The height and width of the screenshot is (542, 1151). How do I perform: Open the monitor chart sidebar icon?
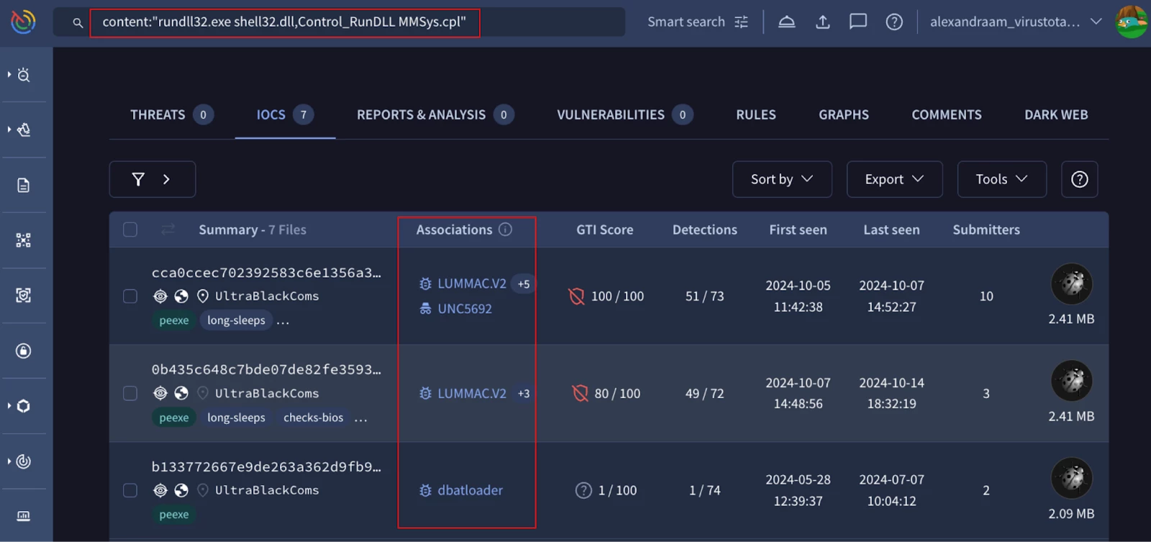click(x=24, y=516)
